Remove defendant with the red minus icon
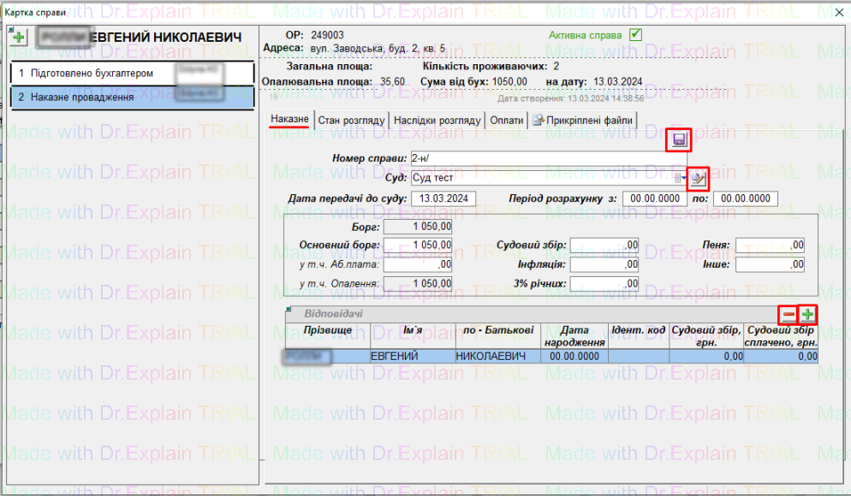The height and width of the screenshot is (496, 851). (x=788, y=314)
